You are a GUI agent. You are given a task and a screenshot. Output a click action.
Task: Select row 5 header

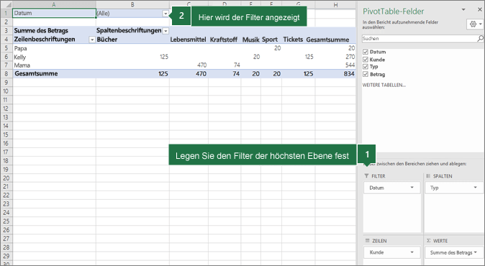6,48
